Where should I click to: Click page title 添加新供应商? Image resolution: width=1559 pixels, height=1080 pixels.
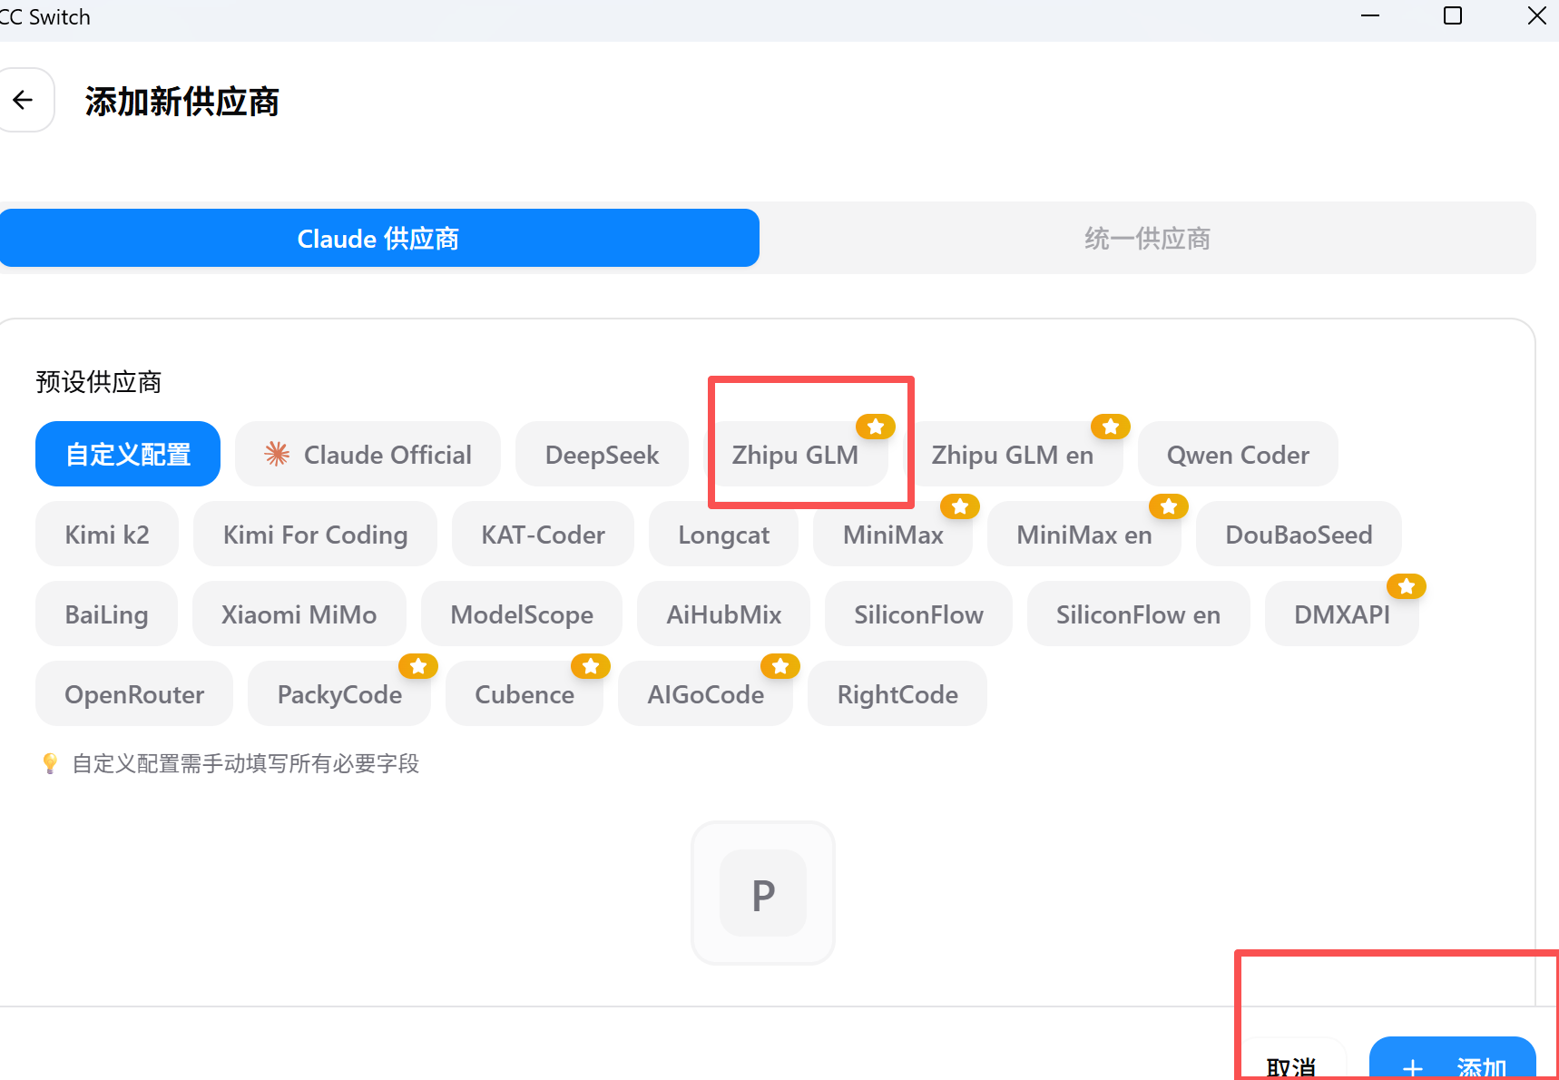182,101
